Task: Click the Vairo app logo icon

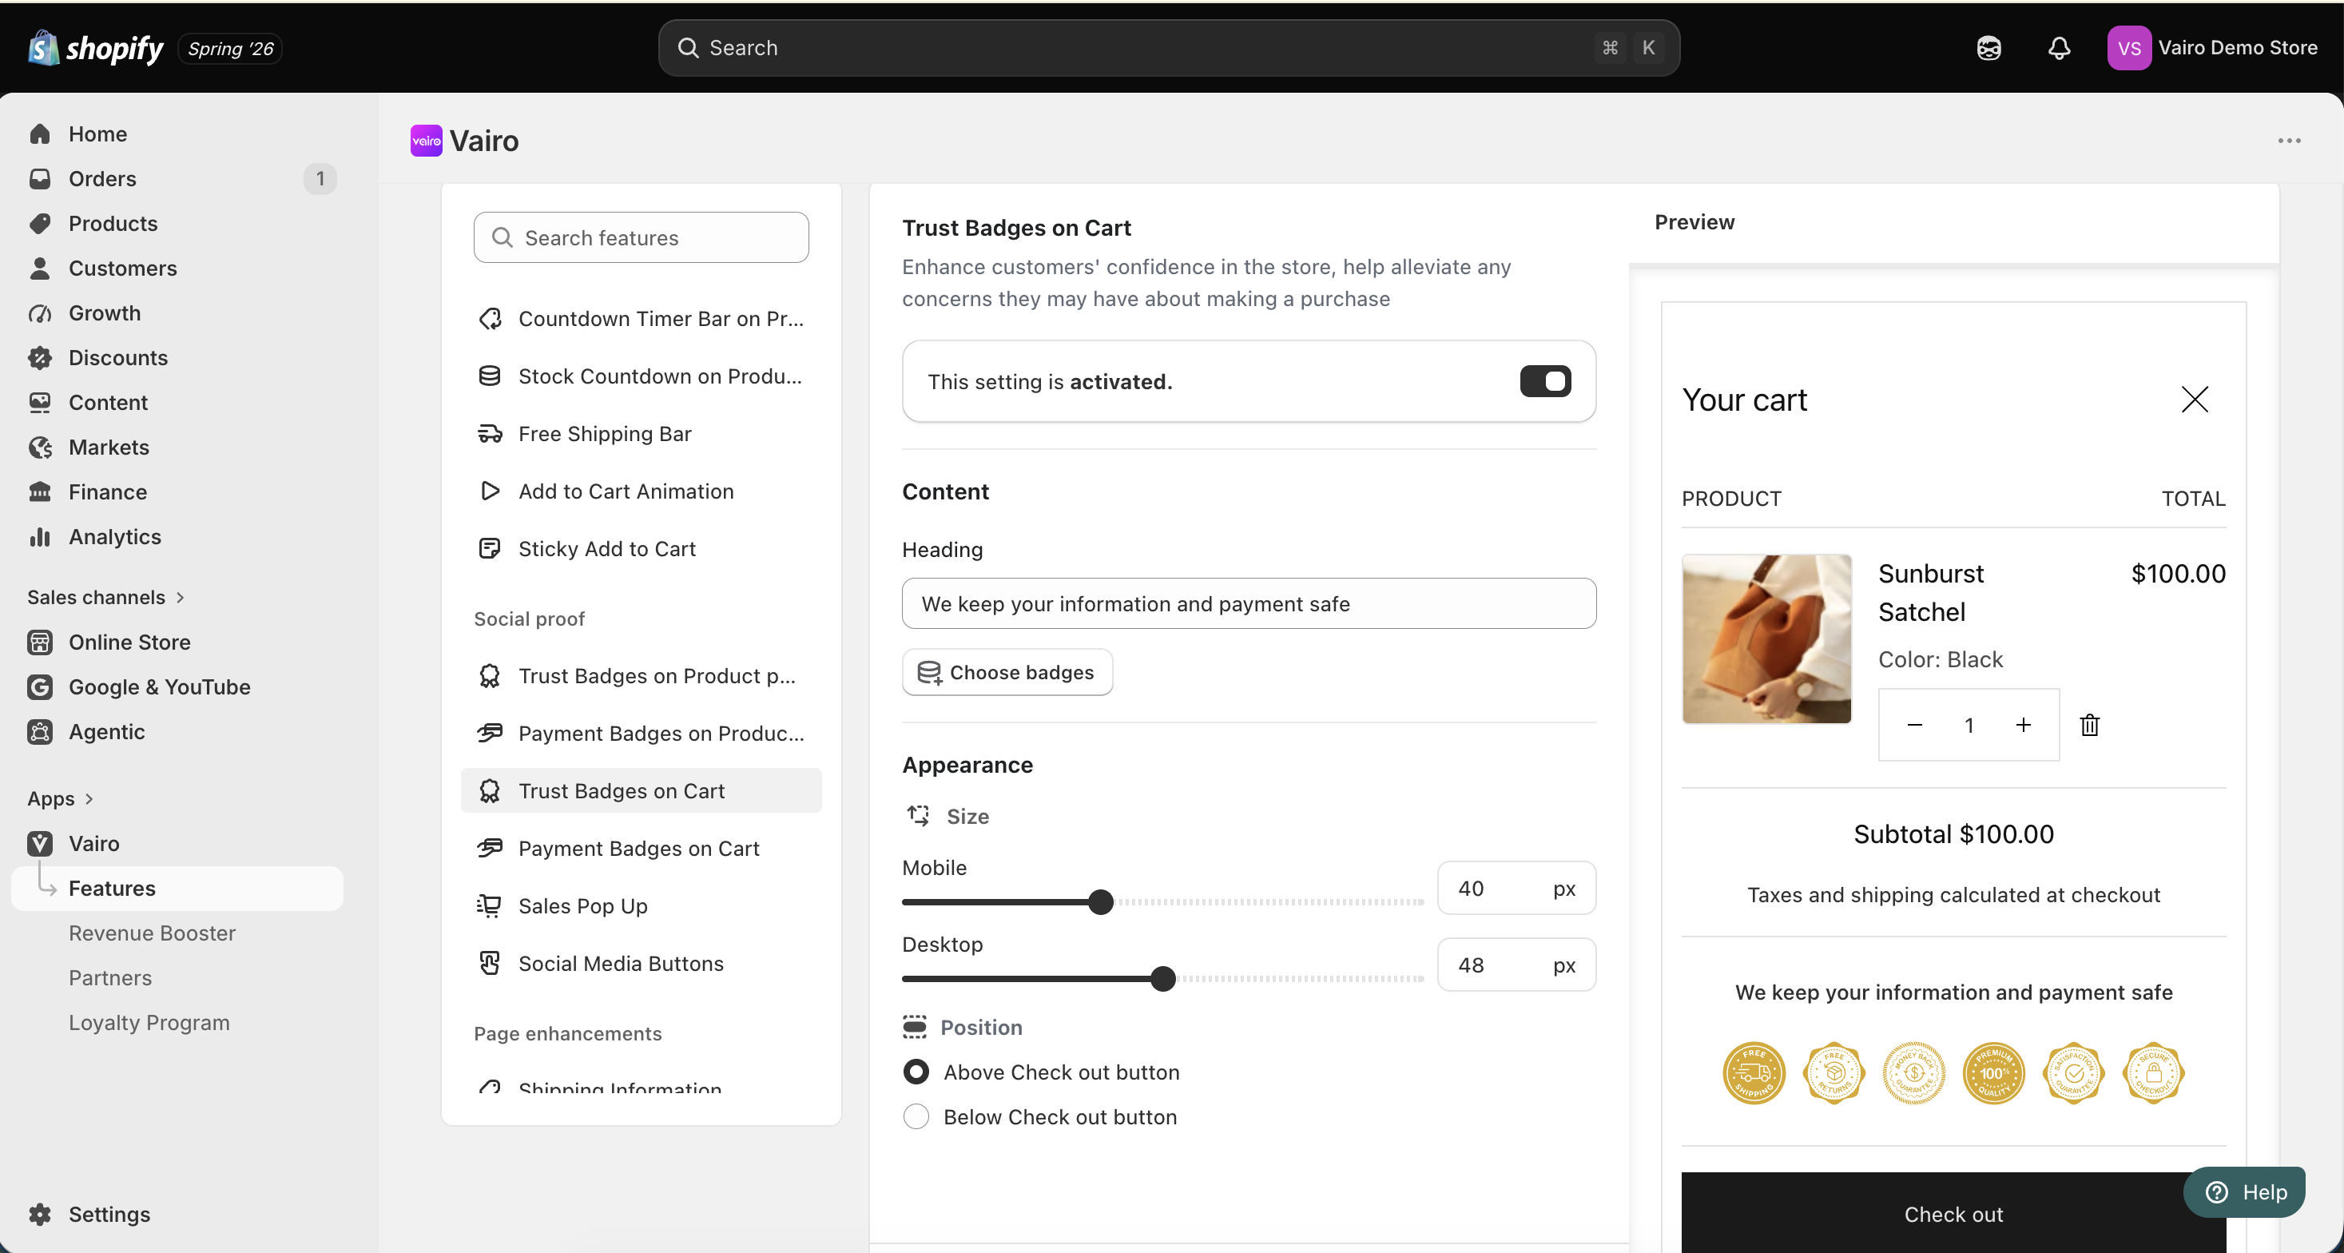Action: [x=426, y=141]
